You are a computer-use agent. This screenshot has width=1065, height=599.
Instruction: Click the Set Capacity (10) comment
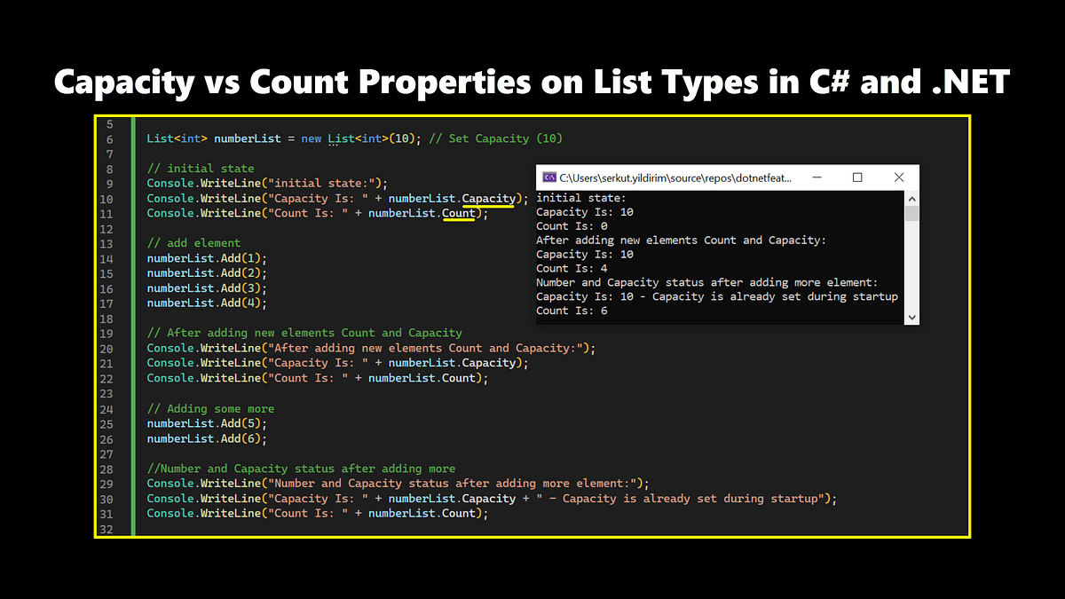coord(497,138)
